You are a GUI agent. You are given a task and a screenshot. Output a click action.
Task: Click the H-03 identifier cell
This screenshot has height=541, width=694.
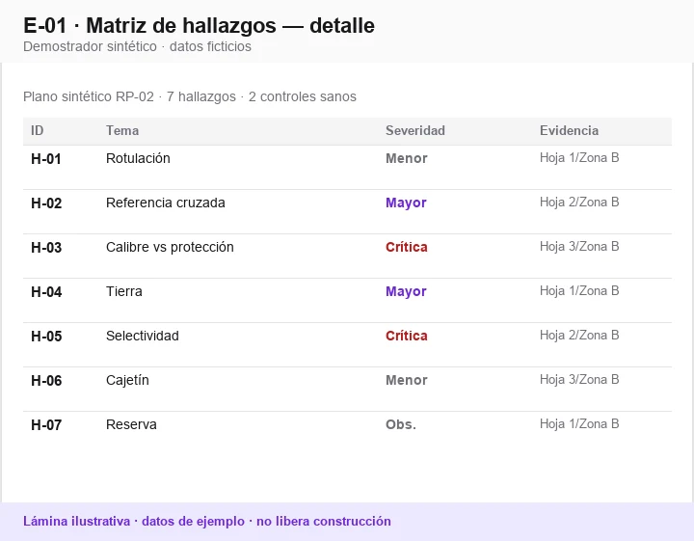coord(46,248)
